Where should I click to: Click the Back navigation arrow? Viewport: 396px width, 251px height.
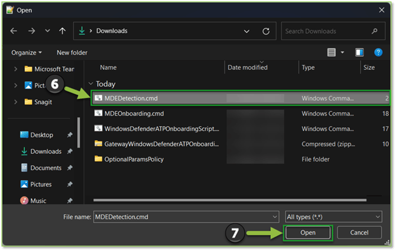coord(14,31)
